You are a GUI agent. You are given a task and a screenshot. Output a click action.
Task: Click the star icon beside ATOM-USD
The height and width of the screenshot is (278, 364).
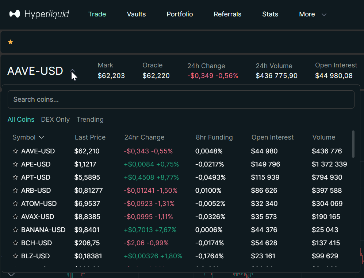tap(15, 204)
